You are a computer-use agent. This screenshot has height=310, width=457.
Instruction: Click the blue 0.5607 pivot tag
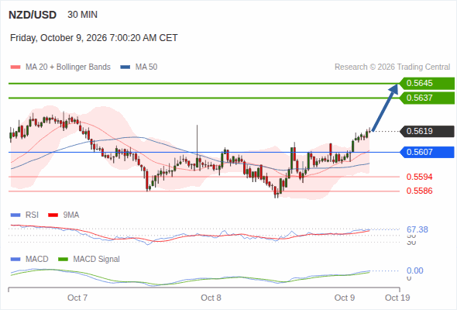click(427, 152)
